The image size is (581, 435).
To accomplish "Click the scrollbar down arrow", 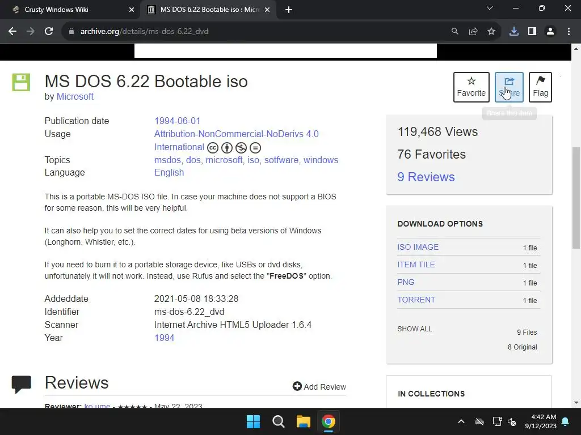I will 576,403.
